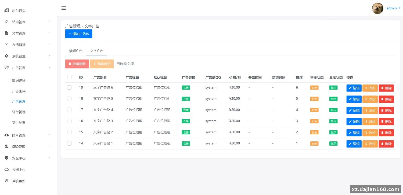Open 广告生成 in the sidebar
This screenshot has width=403, height=195.
[x=19, y=91]
